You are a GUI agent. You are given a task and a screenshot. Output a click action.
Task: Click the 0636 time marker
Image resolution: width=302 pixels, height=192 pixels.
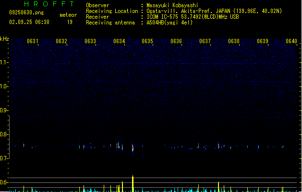coord(176,41)
